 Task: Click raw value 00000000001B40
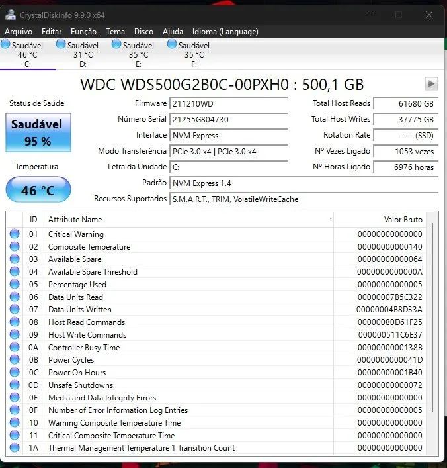[x=390, y=373]
